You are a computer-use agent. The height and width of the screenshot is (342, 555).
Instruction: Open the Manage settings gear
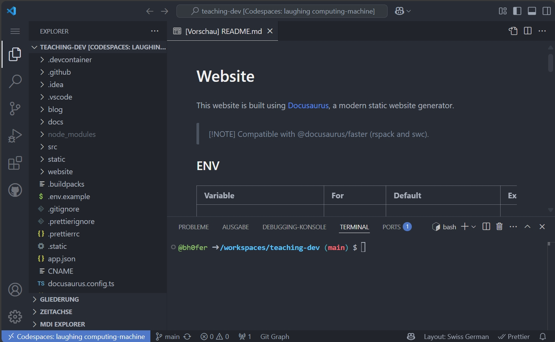tap(15, 317)
